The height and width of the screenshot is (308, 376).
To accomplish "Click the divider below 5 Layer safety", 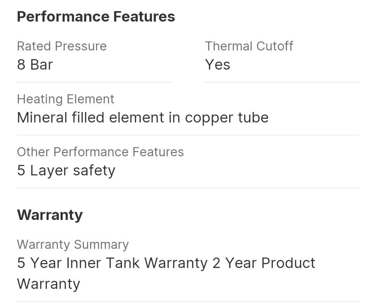I will pyautogui.click(x=188, y=188).
